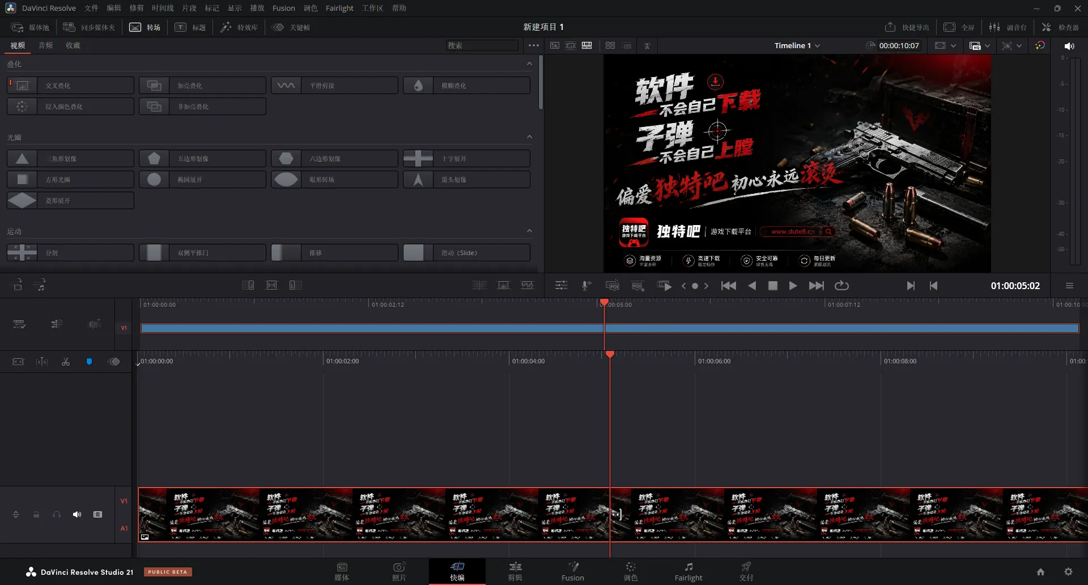Switch to the 收藏 favorites tab

73,45
